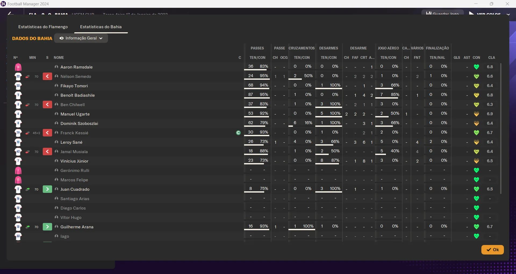Screen dimensions: 516x274
Task: Click the red substituted-off arrow for Jamal Musiala
Action: pos(47,152)
